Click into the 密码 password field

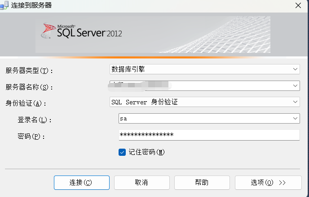click(x=209, y=135)
